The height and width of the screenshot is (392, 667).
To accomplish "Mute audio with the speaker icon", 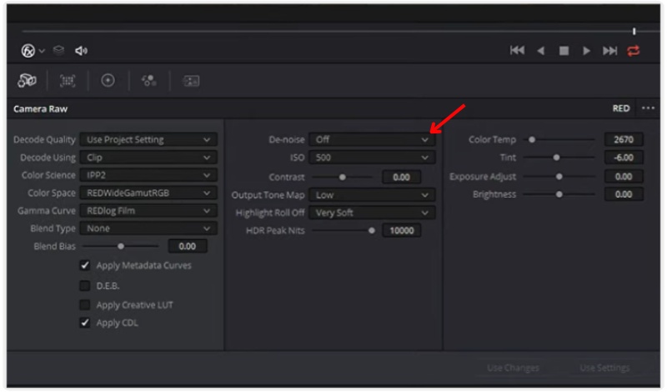I will coord(81,50).
